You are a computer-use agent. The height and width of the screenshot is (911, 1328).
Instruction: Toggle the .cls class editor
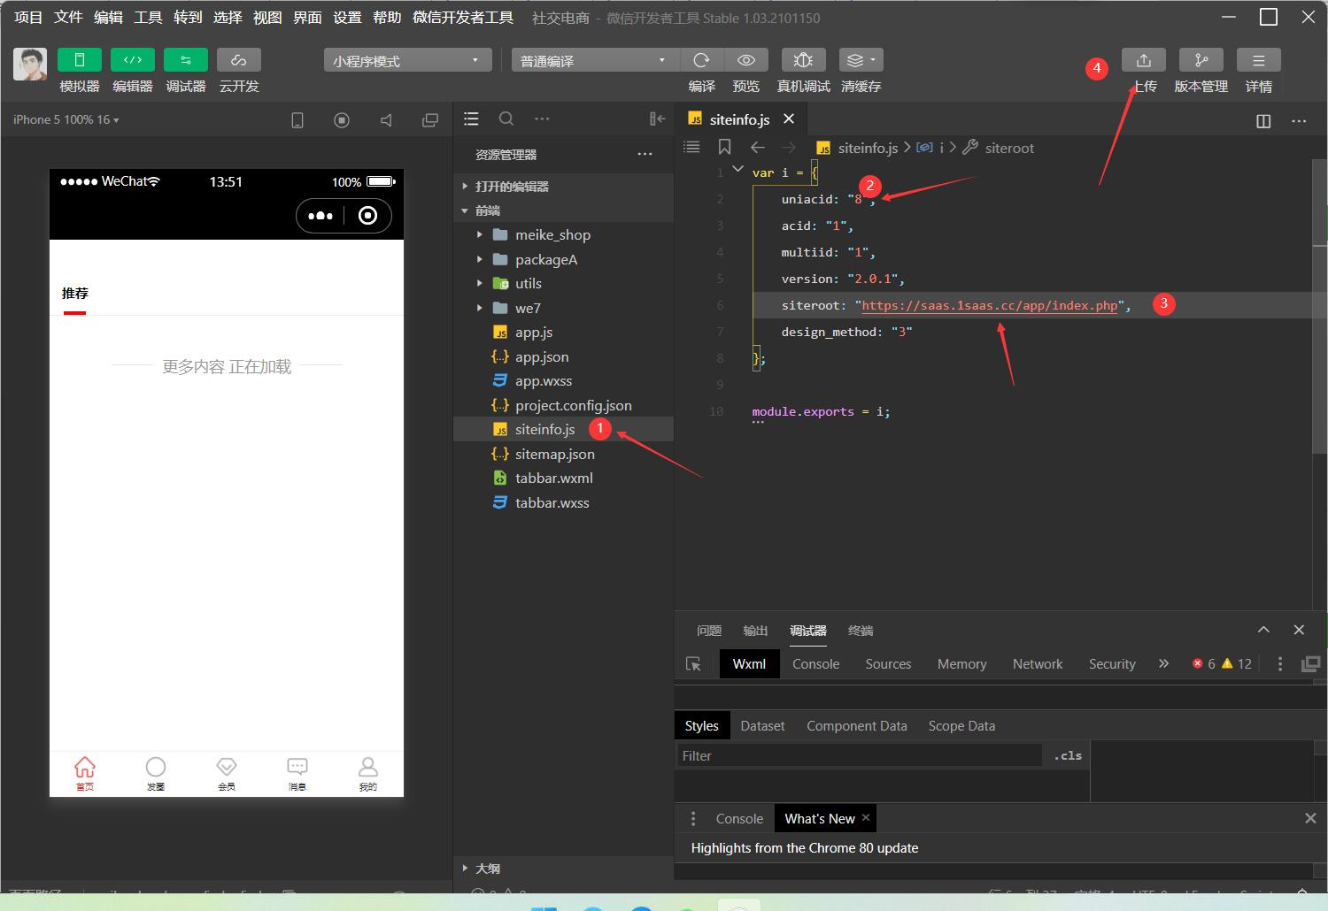1068,755
